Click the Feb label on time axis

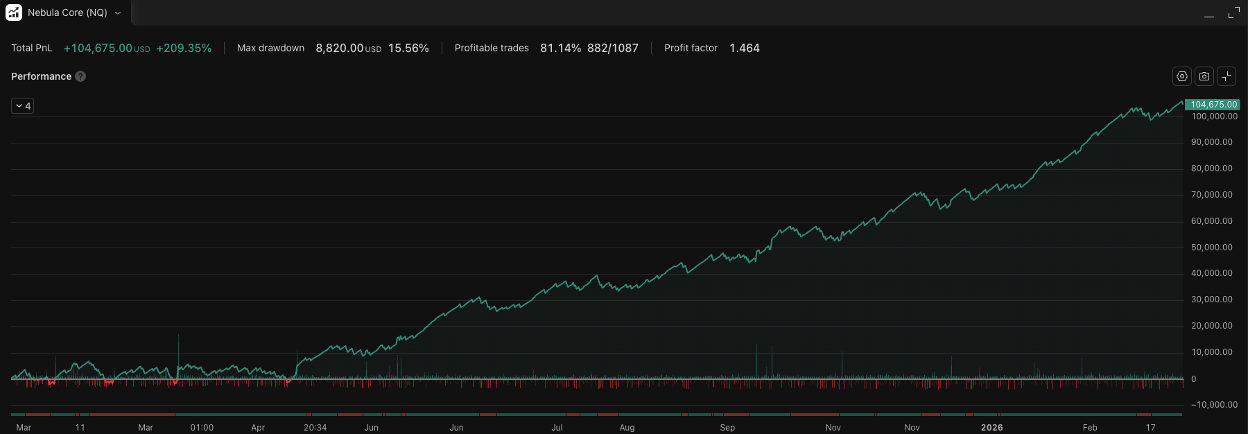[1090, 428]
